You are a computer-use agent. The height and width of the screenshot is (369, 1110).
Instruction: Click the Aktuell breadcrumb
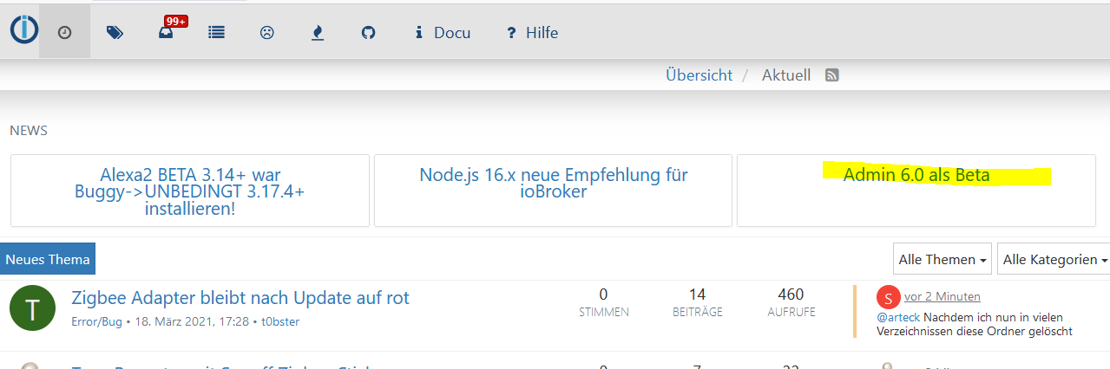pos(786,75)
